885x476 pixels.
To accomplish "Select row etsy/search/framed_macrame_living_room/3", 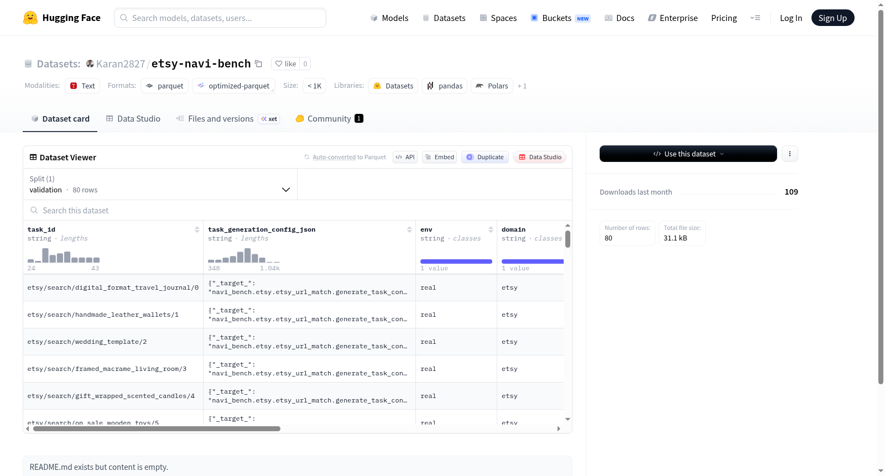I will (x=107, y=369).
